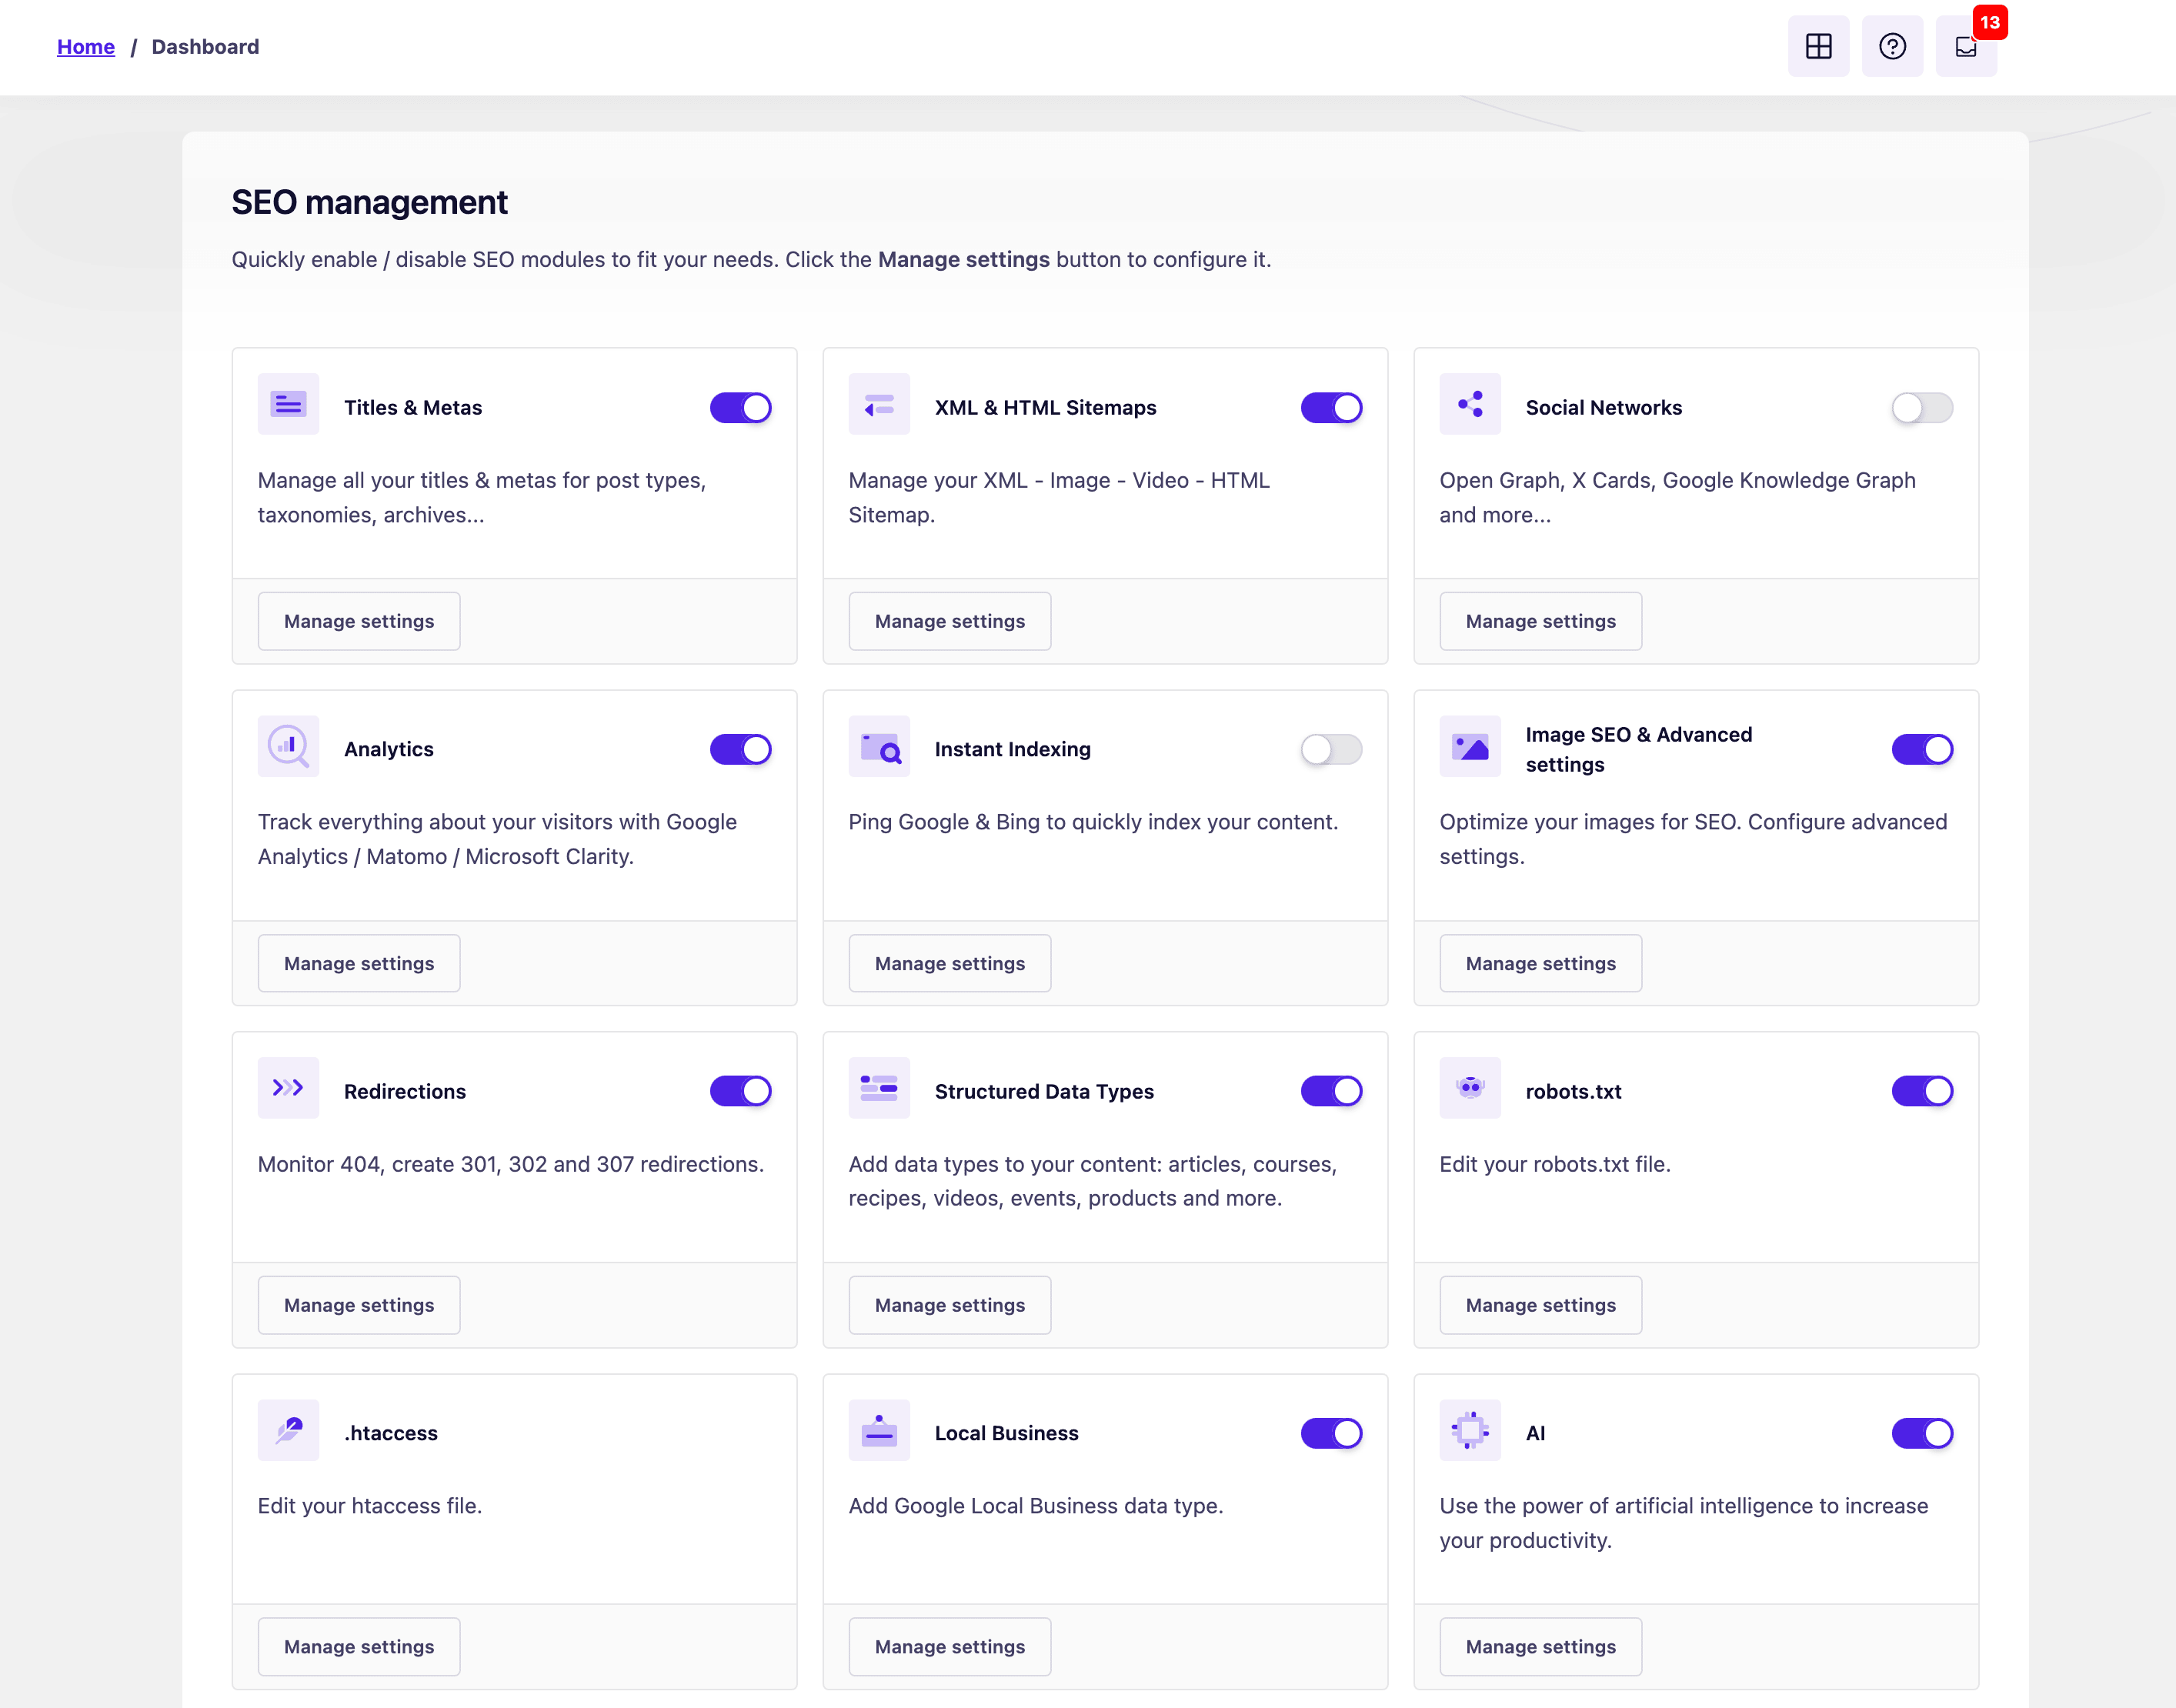
Task: Click the Instant Indexing card title
Action: point(1012,750)
